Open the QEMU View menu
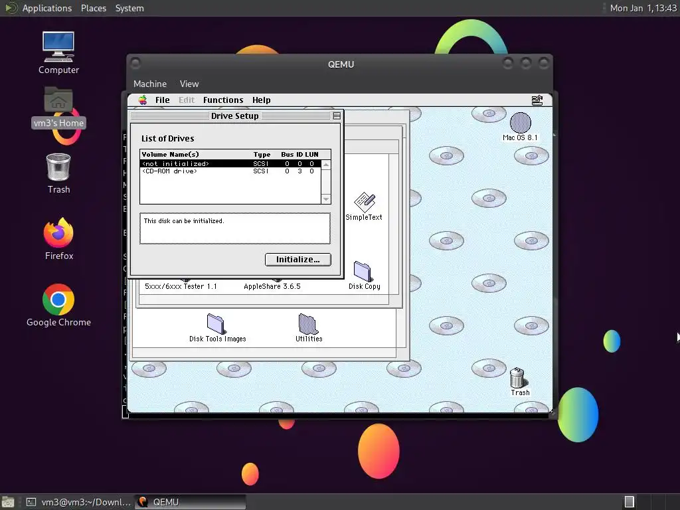This screenshot has height=510, width=680. coord(189,84)
